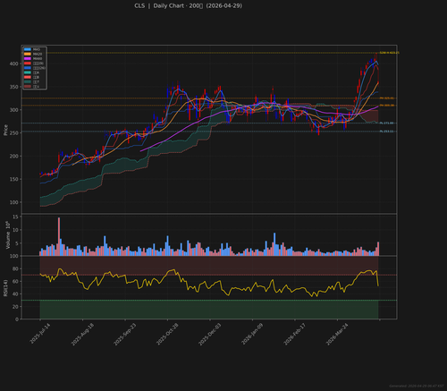Click the 2026-Feb-17 date label
Screen dimensions: 447x391
[295, 334]
